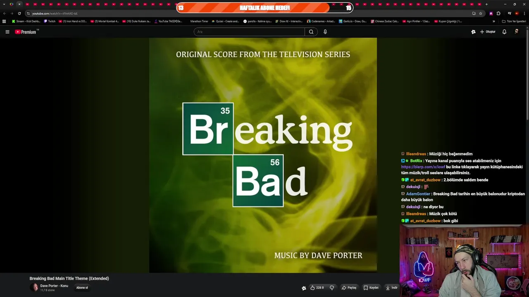
Task: Expand the tab search dropdown arrow
Action: pyautogui.click(x=4, y=4)
